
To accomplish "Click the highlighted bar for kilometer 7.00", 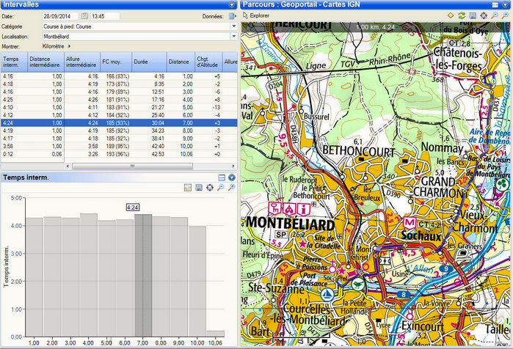I will point(143,276).
